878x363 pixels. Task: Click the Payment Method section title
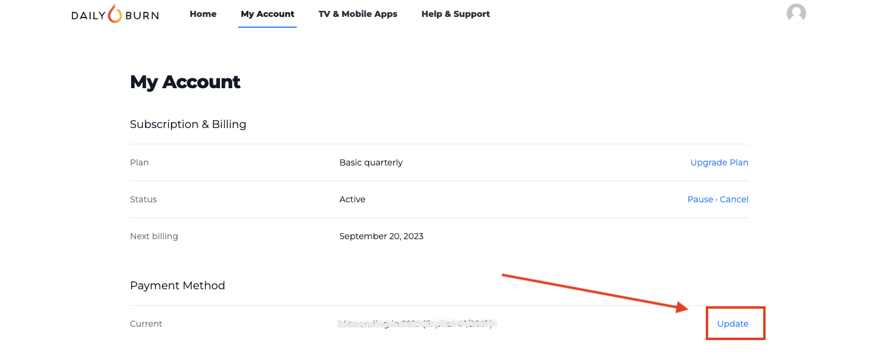(177, 286)
